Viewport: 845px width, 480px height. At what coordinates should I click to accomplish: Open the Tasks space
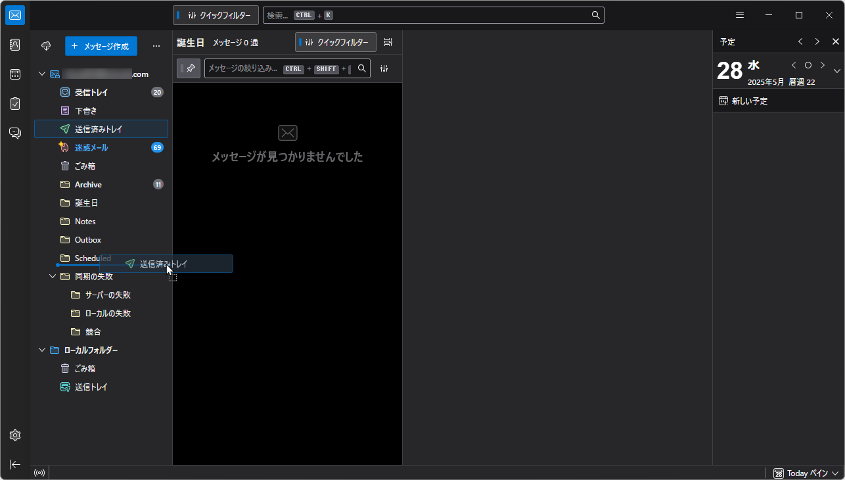click(14, 103)
